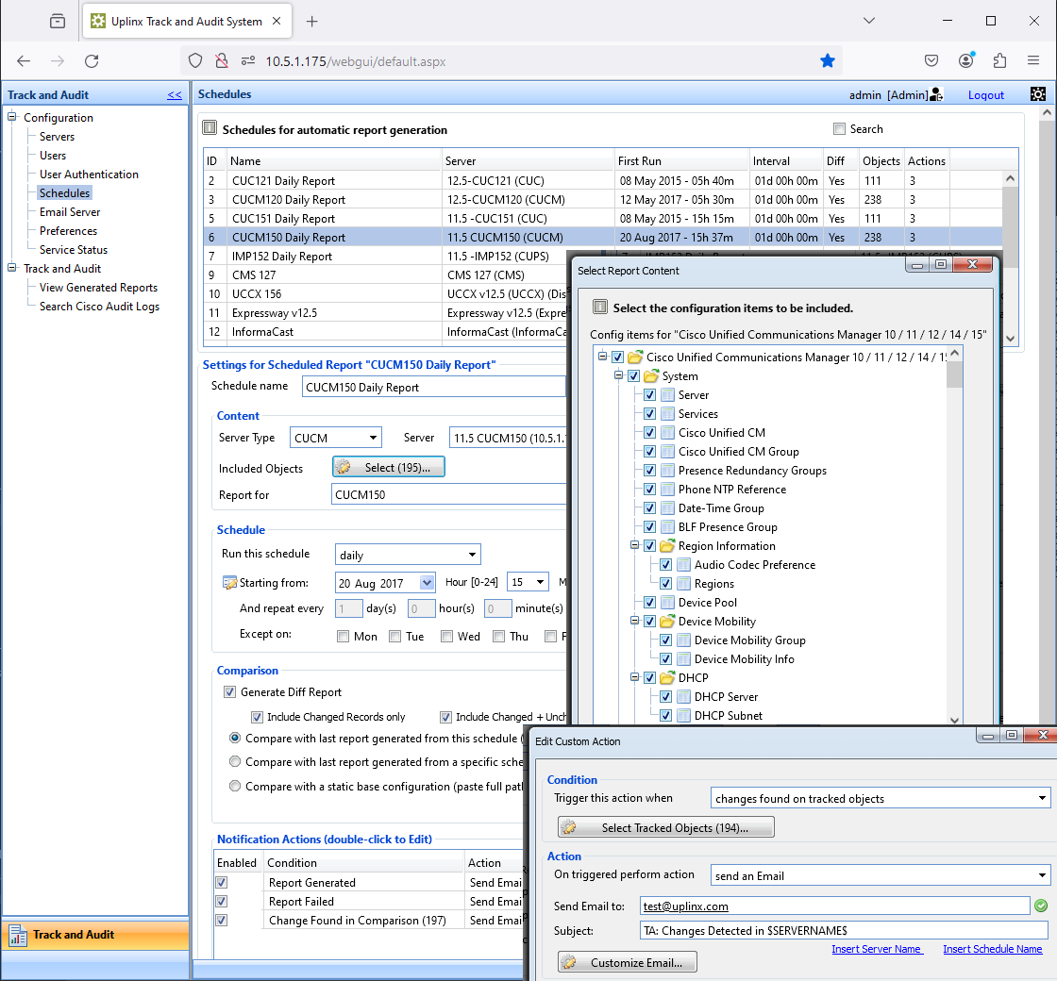Open Preferences in the navigation tree
1057x981 pixels.
[68, 231]
